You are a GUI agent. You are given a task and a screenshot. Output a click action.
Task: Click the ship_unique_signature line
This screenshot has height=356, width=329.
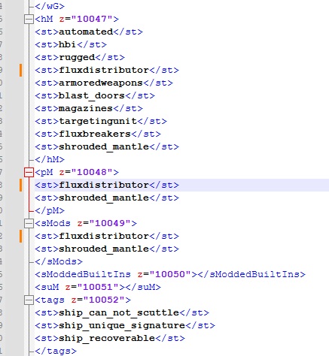[125, 325]
